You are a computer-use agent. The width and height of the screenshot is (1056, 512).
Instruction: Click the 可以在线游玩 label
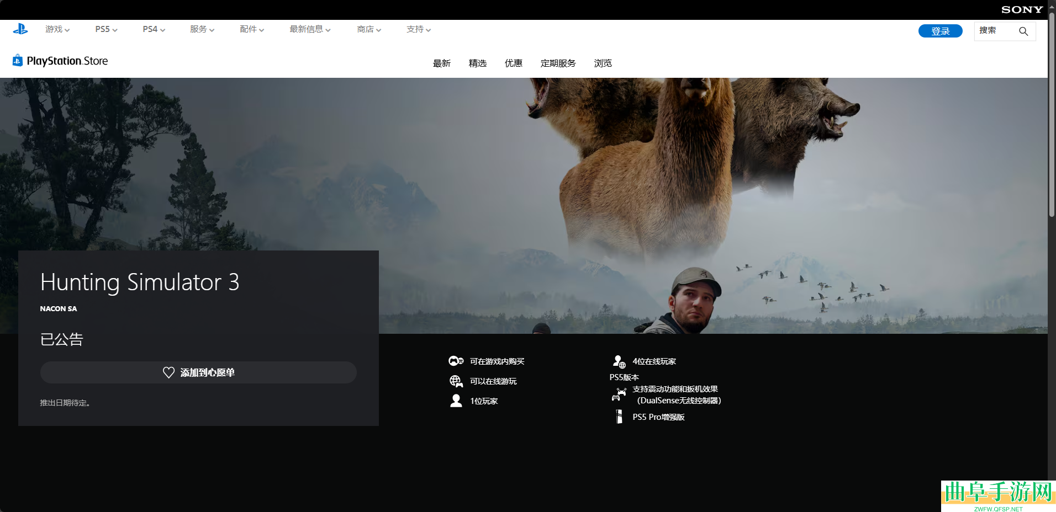click(x=493, y=381)
